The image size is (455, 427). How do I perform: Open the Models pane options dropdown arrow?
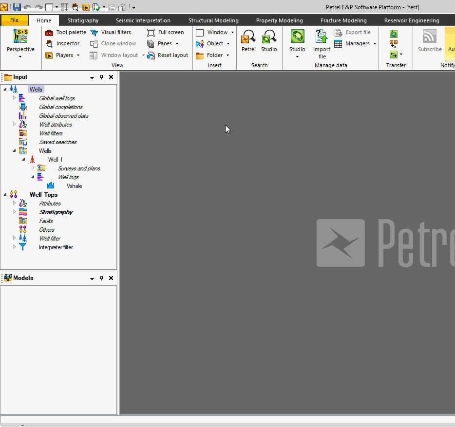coord(92,278)
